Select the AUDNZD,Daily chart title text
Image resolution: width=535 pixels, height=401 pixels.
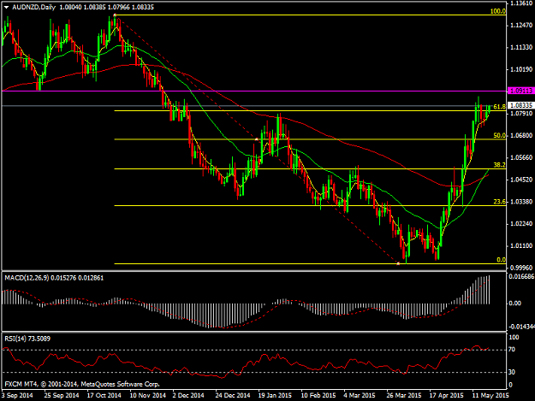coord(33,7)
